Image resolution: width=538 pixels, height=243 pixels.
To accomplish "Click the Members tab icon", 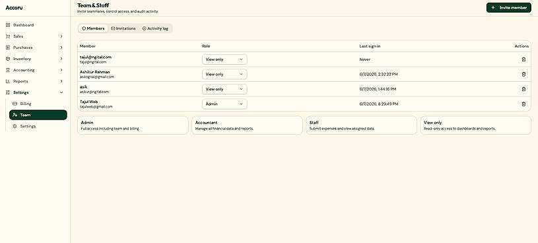I will [84, 28].
